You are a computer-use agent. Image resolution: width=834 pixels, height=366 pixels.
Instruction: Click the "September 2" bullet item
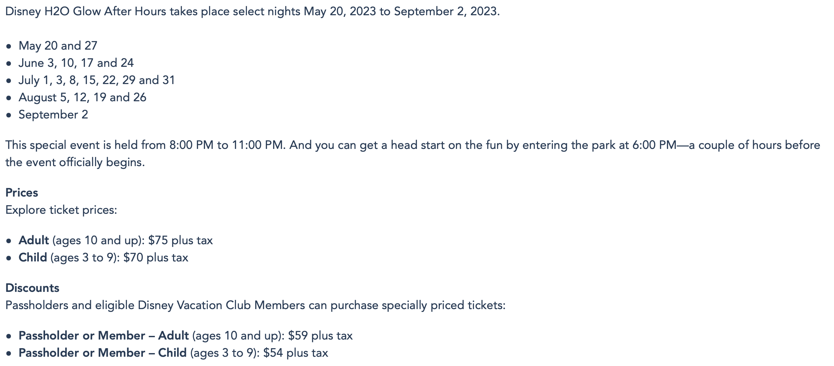point(53,114)
